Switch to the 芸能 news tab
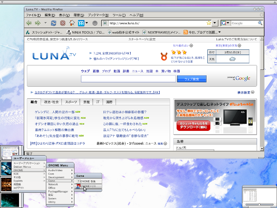Image resolution: width=277 pixels, height=208 pixels. (87, 102)
